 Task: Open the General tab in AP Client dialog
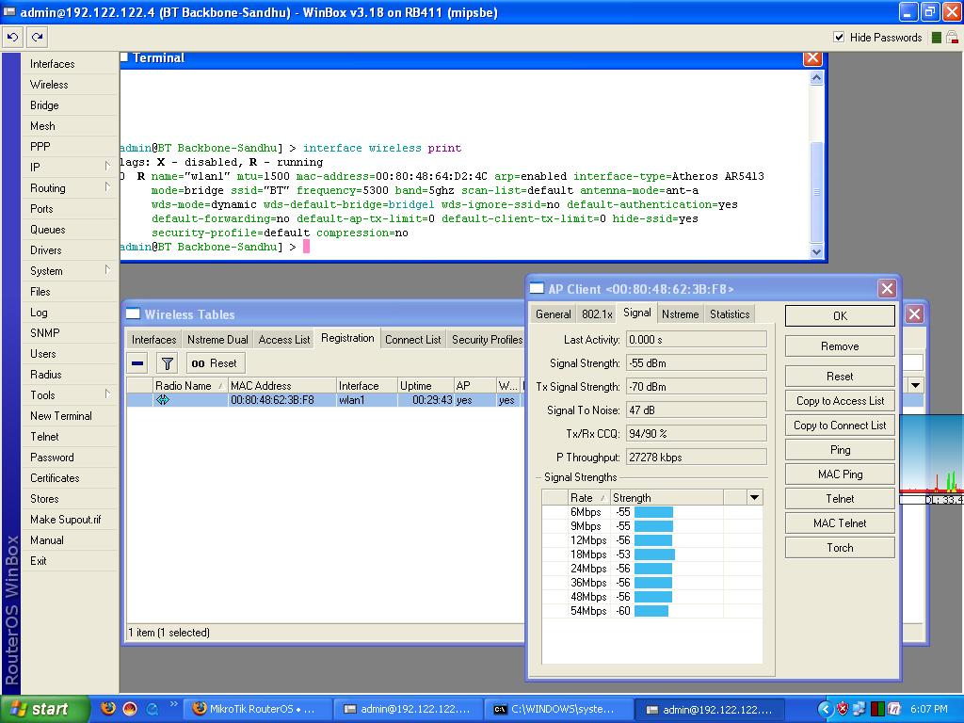[x=554, y=314]
